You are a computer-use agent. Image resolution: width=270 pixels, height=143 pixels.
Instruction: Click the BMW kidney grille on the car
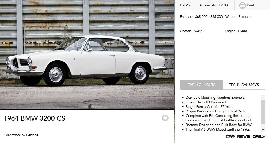coord(16,63)
